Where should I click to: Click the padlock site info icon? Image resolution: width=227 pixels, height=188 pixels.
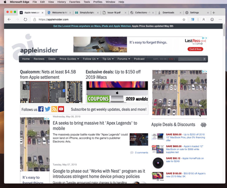click(35, 19)
